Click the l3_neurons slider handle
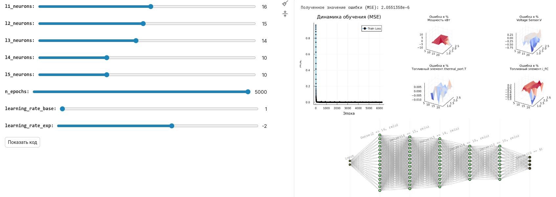 136,41
